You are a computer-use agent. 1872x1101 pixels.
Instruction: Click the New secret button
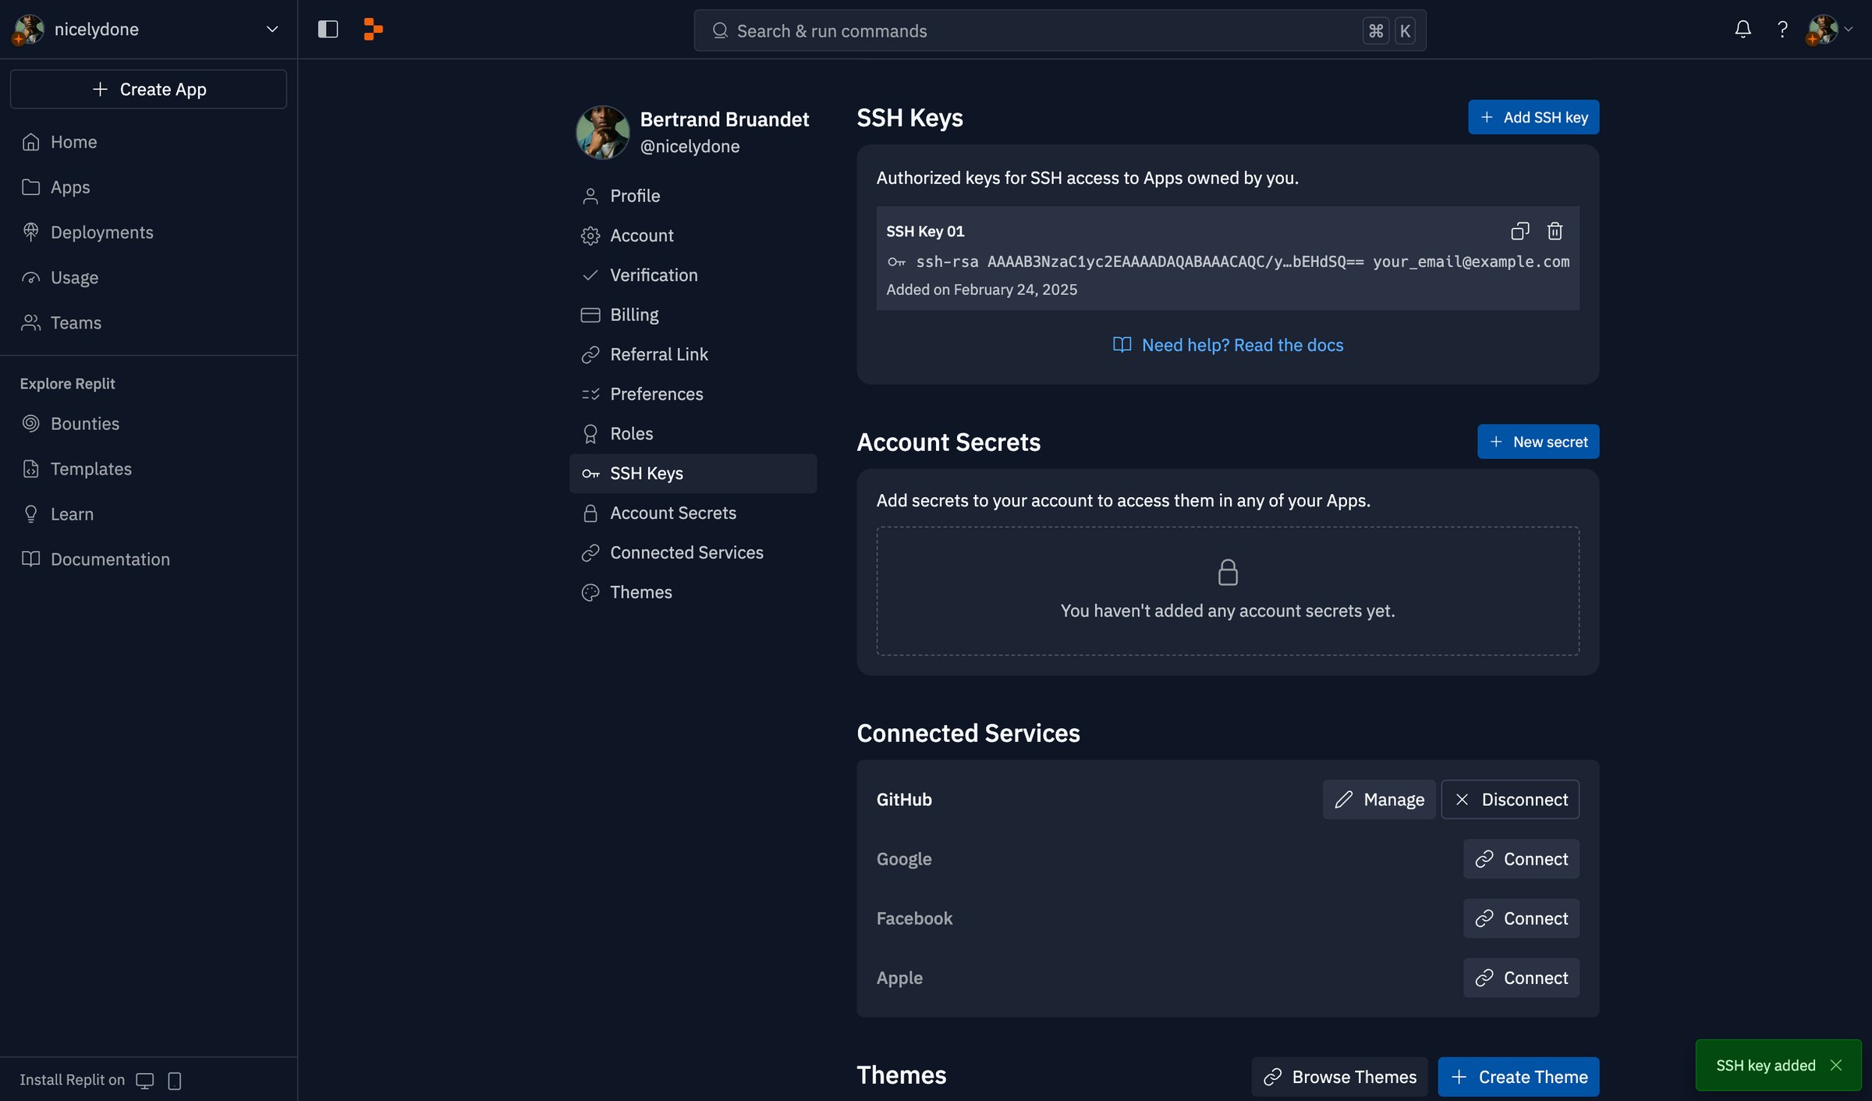click(1538, 442)
